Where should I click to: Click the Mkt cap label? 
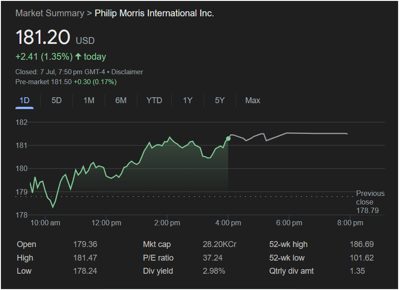(x=157, y=244)
